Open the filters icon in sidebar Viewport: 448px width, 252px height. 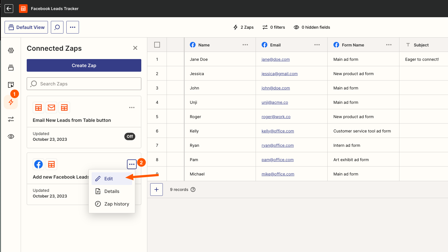click(x=11, y=119)
